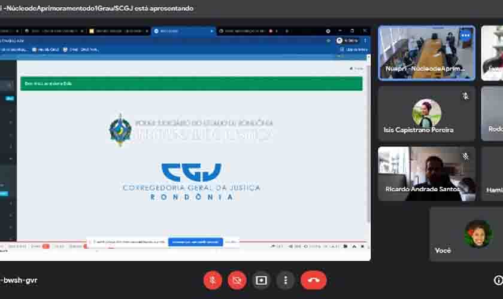Screen dimensions: 503x299
Task: Click muted mic icon on Ricardo's tile
Action: (x=465, y=156)
